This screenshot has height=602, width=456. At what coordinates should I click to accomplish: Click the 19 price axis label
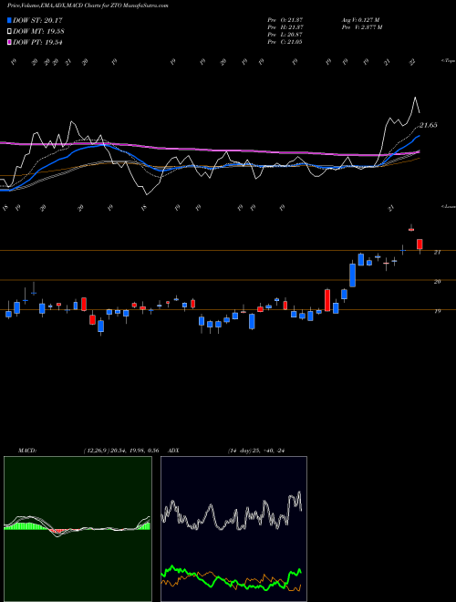point(437,311)
